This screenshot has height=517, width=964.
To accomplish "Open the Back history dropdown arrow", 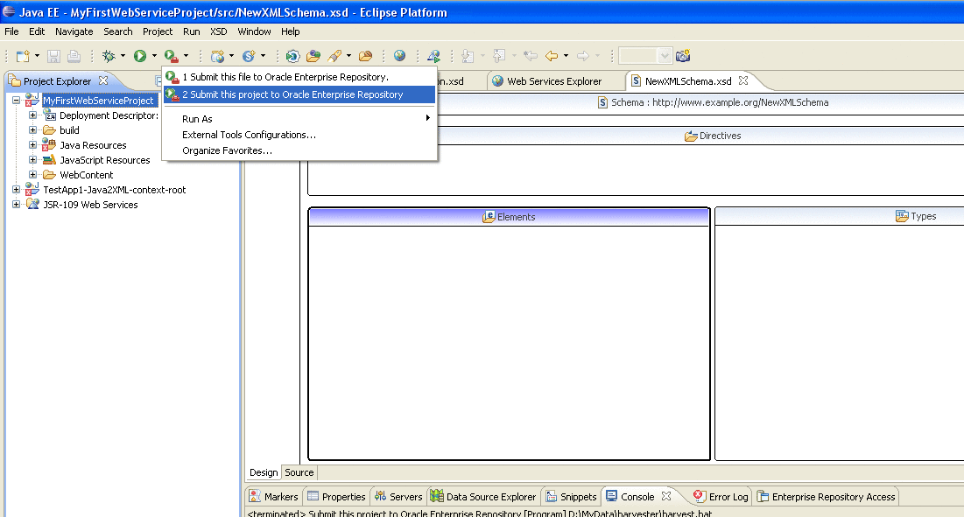I will (566, 57).
